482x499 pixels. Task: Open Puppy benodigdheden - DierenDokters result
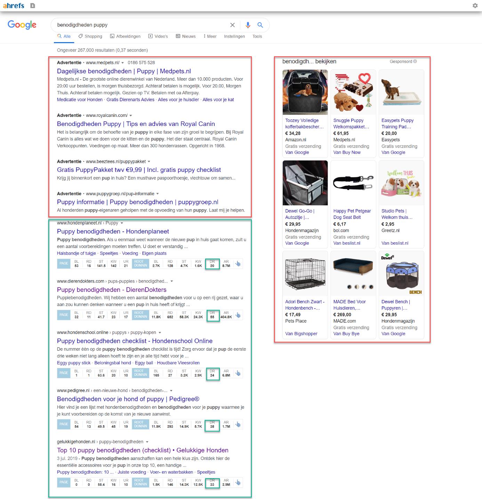pos(112,290)
